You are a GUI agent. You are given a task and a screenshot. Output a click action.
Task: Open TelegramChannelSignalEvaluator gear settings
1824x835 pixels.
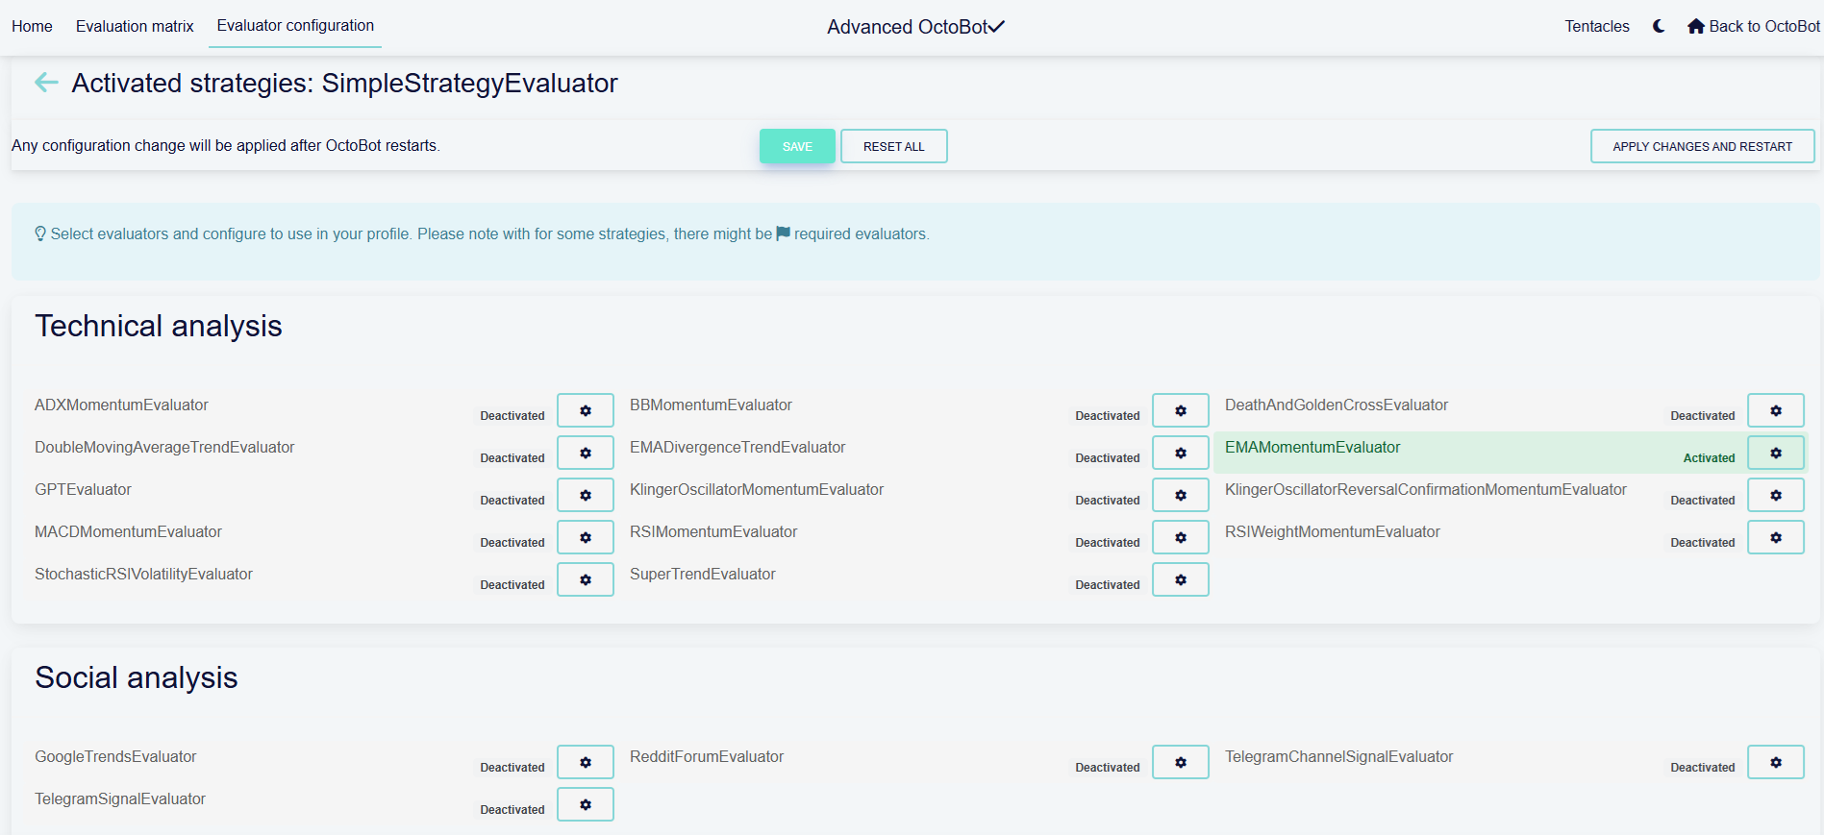1776,762
